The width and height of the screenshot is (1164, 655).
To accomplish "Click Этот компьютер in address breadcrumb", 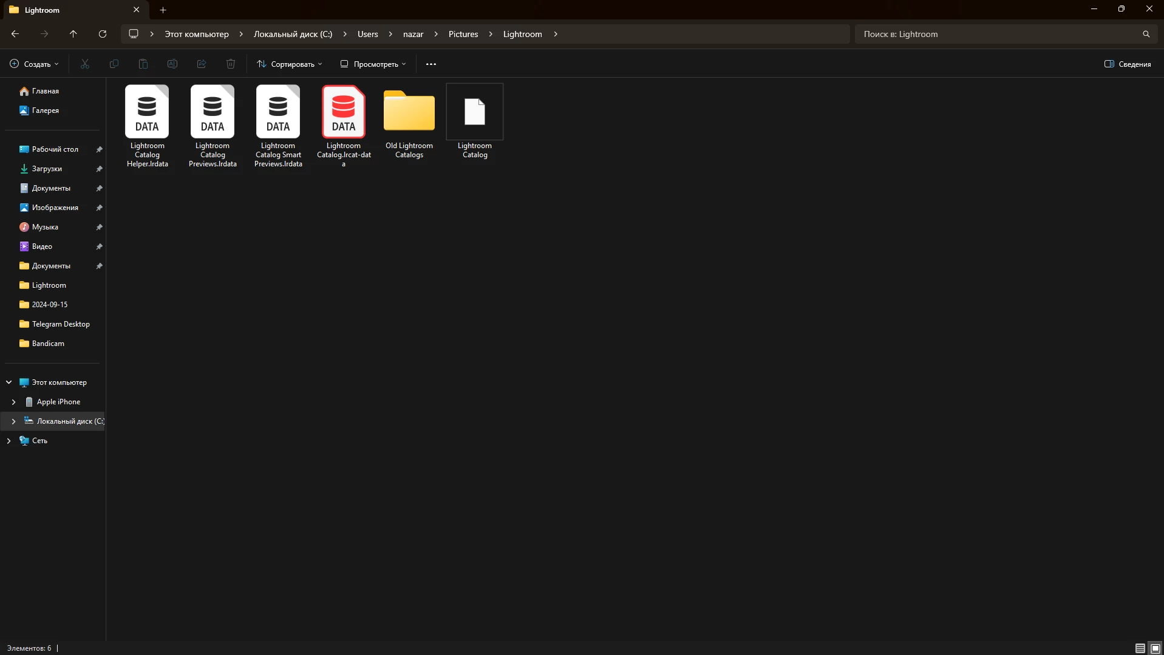I will pos(197,34).
